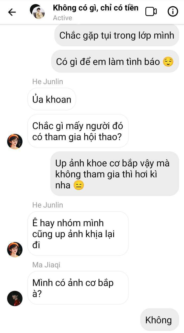Tap the group name "Không có gì, chỉ có tiền"
184x333 pixels.
click(96, 8)
